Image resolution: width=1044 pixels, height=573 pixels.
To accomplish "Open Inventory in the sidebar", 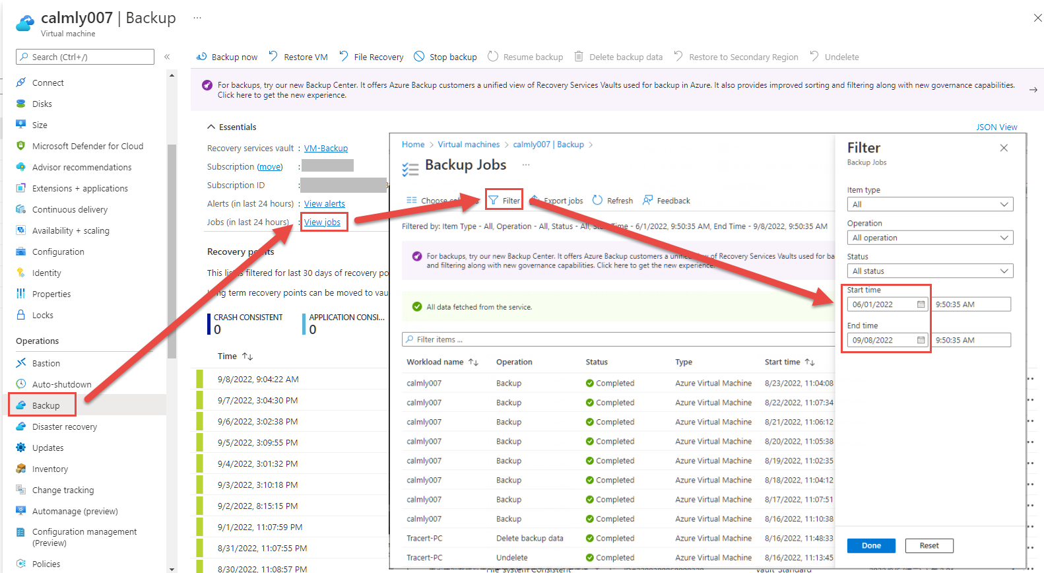I will tap(49, 469).
